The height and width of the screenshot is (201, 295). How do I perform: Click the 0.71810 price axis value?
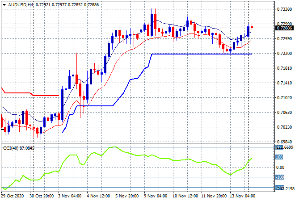(x=284, y=68)
